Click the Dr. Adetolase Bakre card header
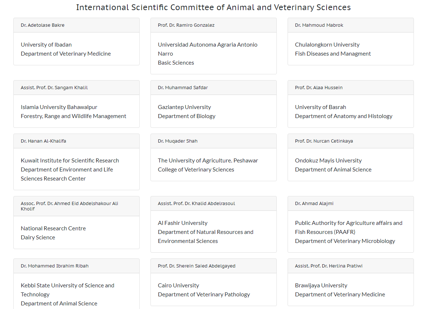446x309 pixels. (x=76, y=25)
